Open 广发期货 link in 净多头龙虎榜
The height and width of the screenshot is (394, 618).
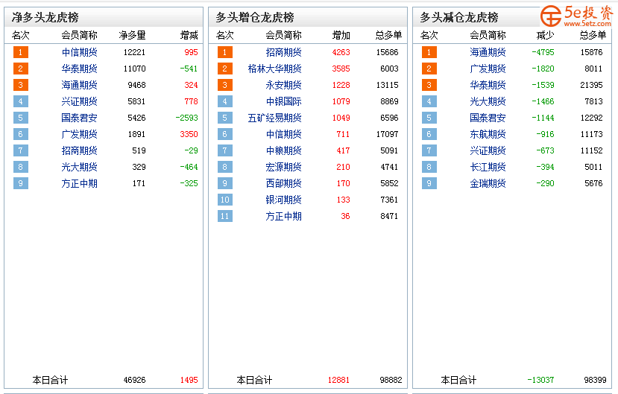[x=79, y=134]
